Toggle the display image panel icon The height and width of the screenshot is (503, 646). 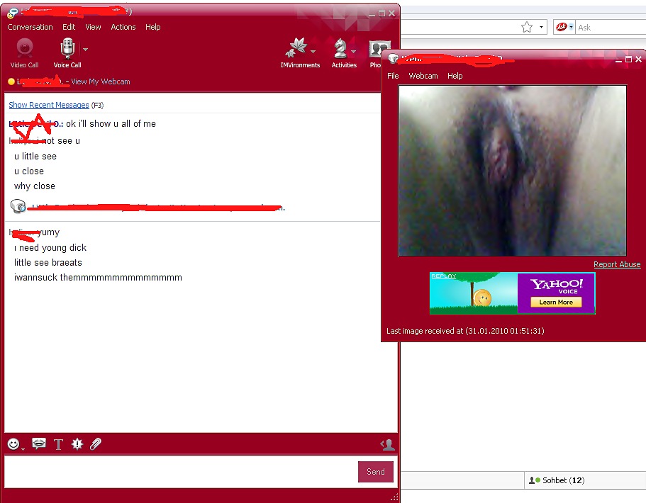click(x=387, y=444)
